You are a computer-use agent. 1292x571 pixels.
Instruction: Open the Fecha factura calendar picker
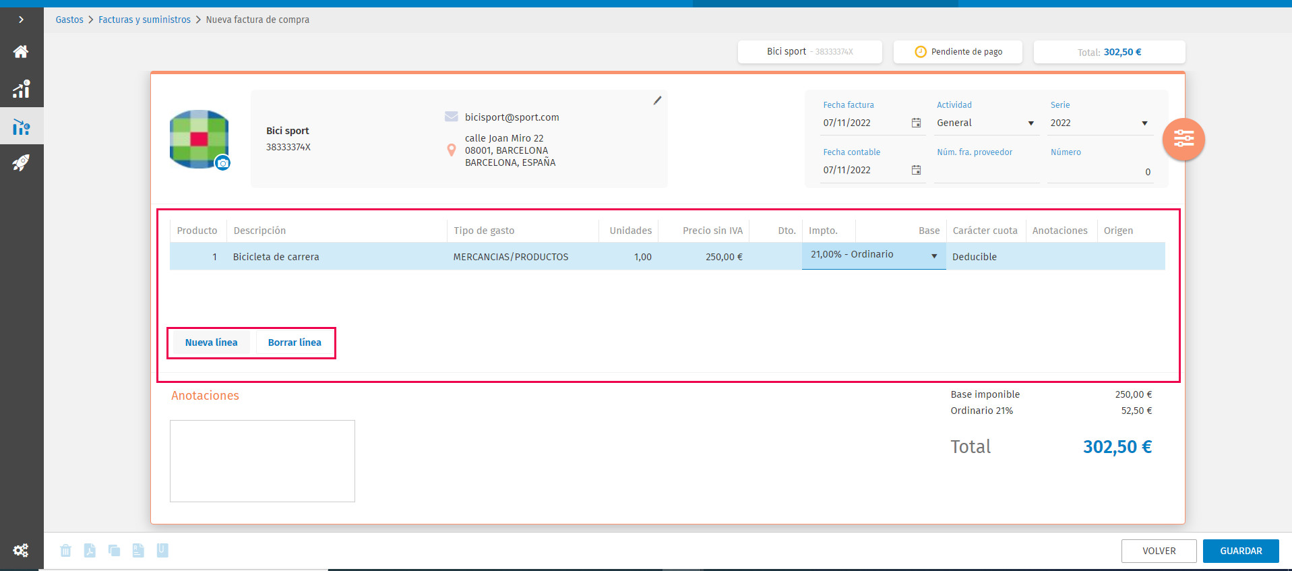coord(916,123)
